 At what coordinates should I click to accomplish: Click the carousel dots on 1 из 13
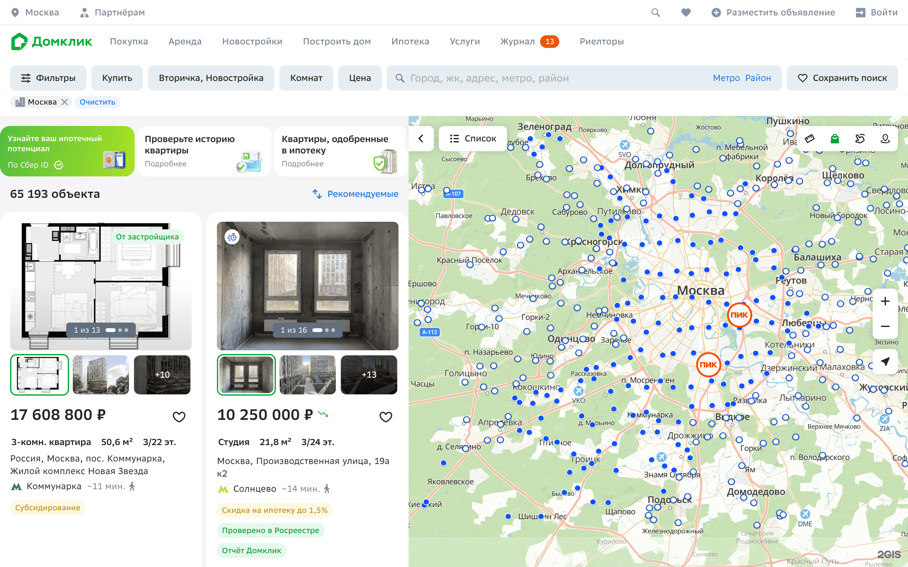117,330
